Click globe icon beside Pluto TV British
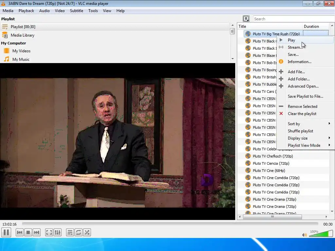The height and width of the screenshot is (251, 335). point(248,77)
